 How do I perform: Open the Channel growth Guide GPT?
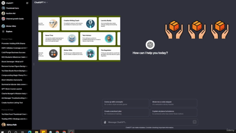[x=13, y=19]
